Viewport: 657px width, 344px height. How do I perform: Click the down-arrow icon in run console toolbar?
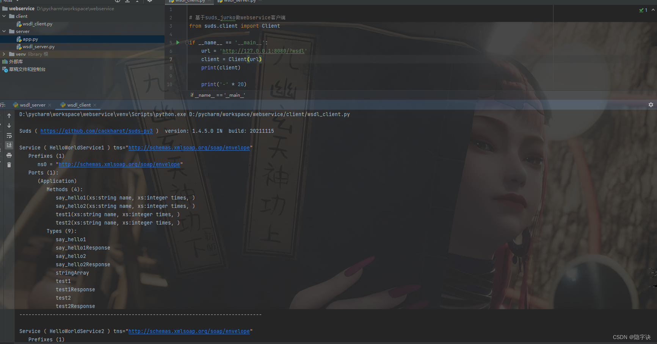9,126
